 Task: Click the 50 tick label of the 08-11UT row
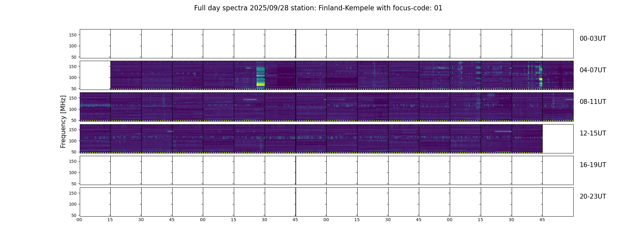click(74, 120)
